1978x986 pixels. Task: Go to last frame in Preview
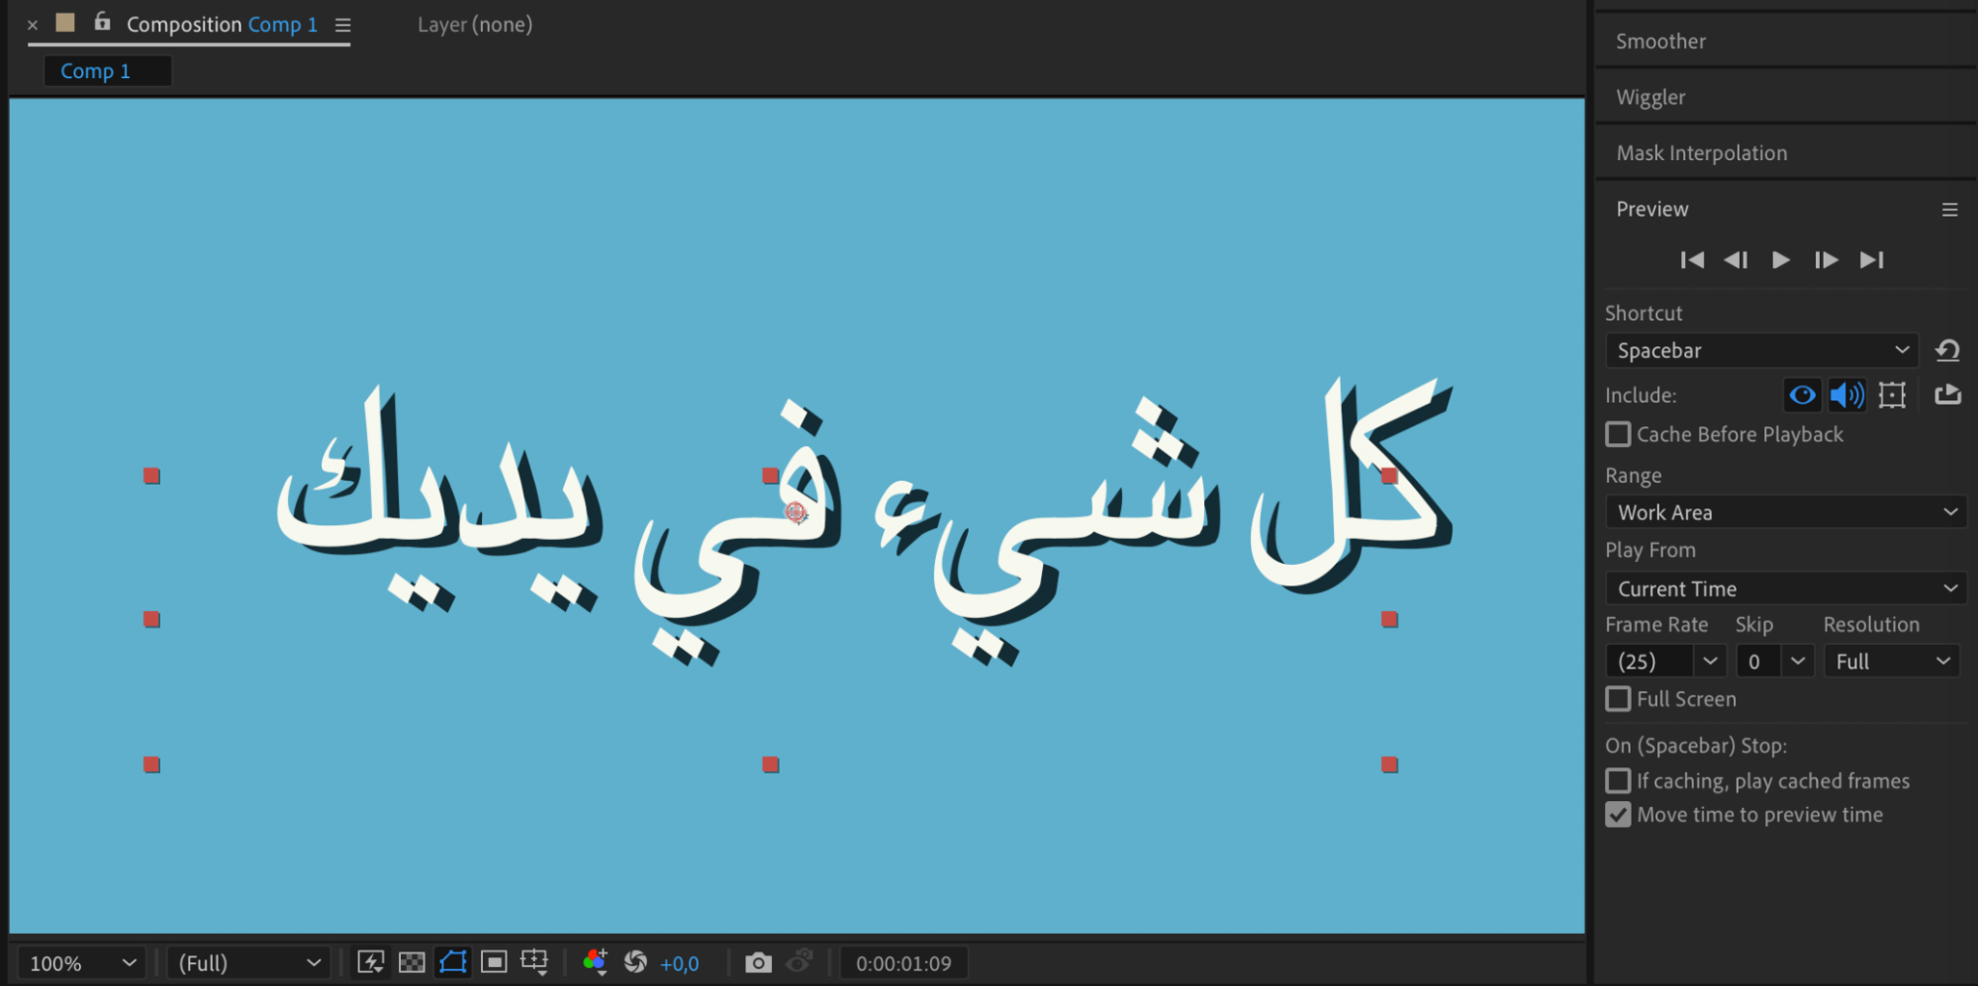tap(1871, 260)
